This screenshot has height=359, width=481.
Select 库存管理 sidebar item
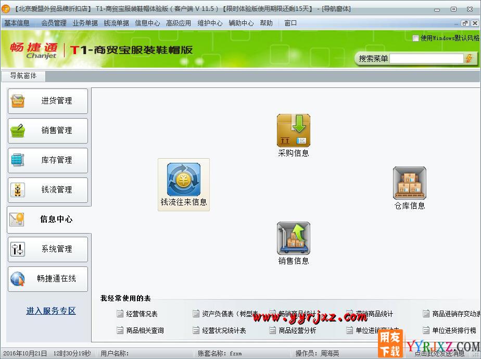(48, 160)
